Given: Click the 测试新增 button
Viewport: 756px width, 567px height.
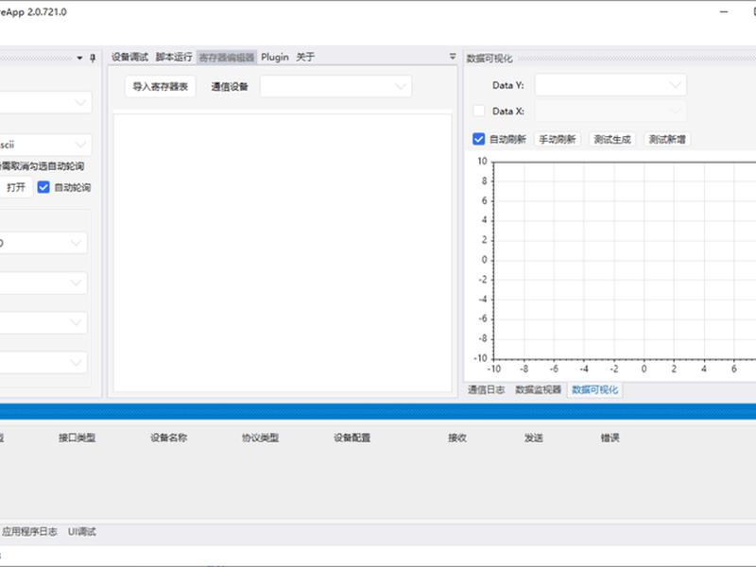Looking at the screenshot, I should point(667,139).
